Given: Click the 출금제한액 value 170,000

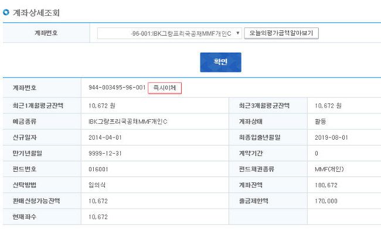Looking at the screenshot, I should point(326,201).
